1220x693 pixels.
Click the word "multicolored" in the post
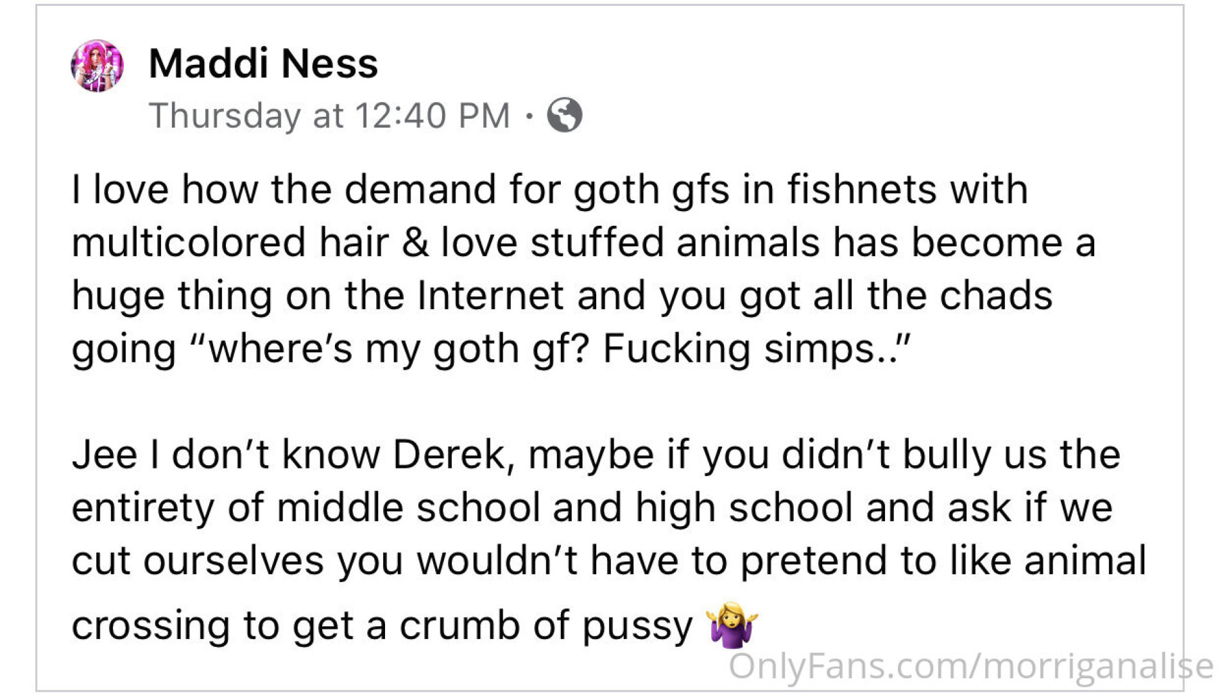pos(188,243)
